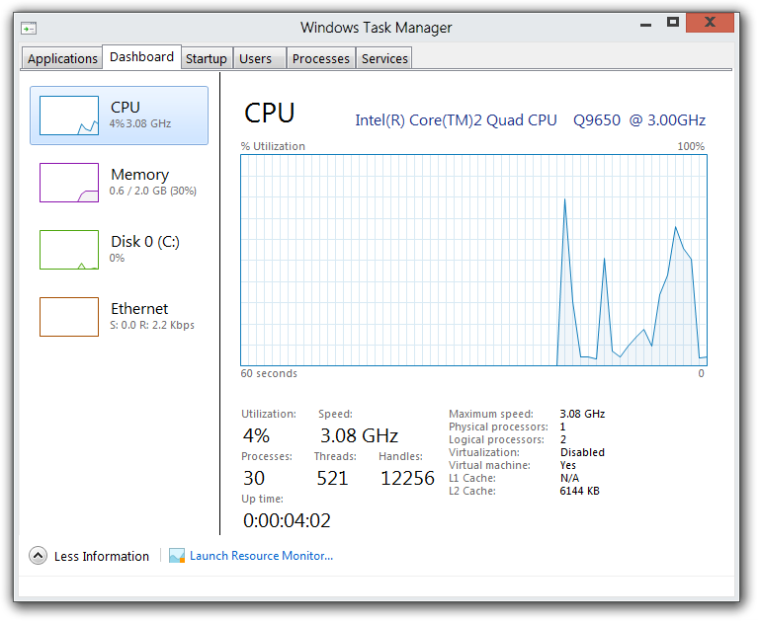Select the Disk 0 (C:) graph thumbnail

[69, 250]
